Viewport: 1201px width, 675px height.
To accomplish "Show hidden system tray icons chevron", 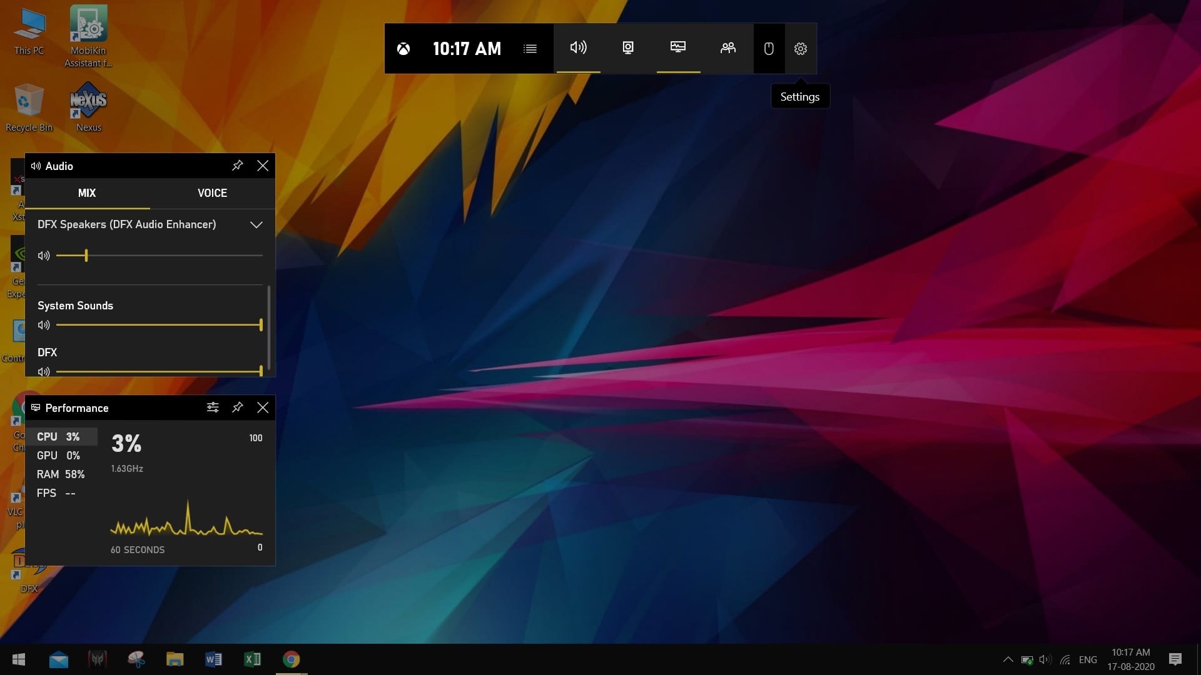I will tap(1008, 659).
